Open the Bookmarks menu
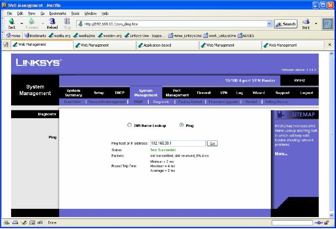Screen dimensions: 336x229 (x=58, y=13)
